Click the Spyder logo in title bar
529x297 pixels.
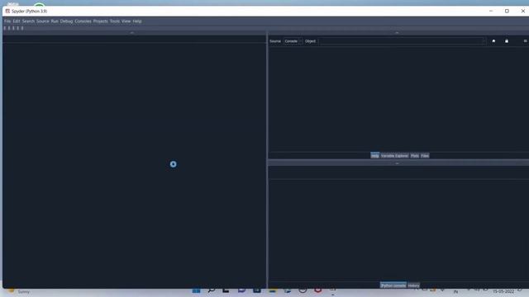click(7, 11)
